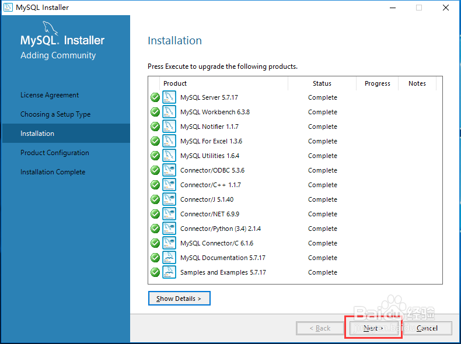This screenshot has width=461, height=344.
Task: Select the 'Connector/Python (3.4) 2.1.4' row text
Action: (x=221, y=229)
